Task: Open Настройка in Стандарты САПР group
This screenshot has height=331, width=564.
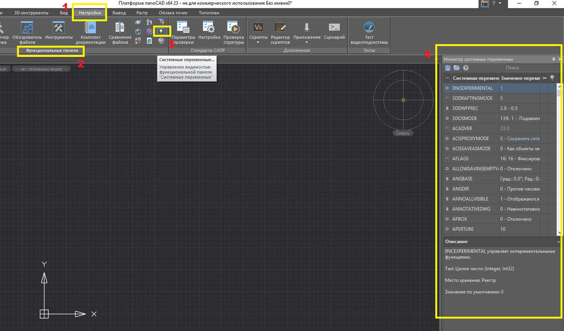Action: tap(209, 30)
